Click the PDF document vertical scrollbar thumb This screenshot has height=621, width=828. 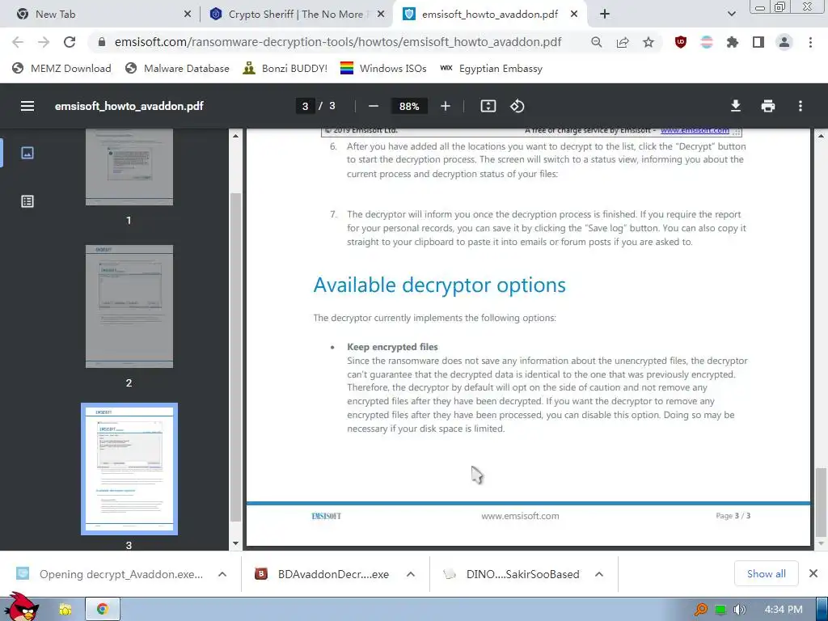[x=821, y=501]
